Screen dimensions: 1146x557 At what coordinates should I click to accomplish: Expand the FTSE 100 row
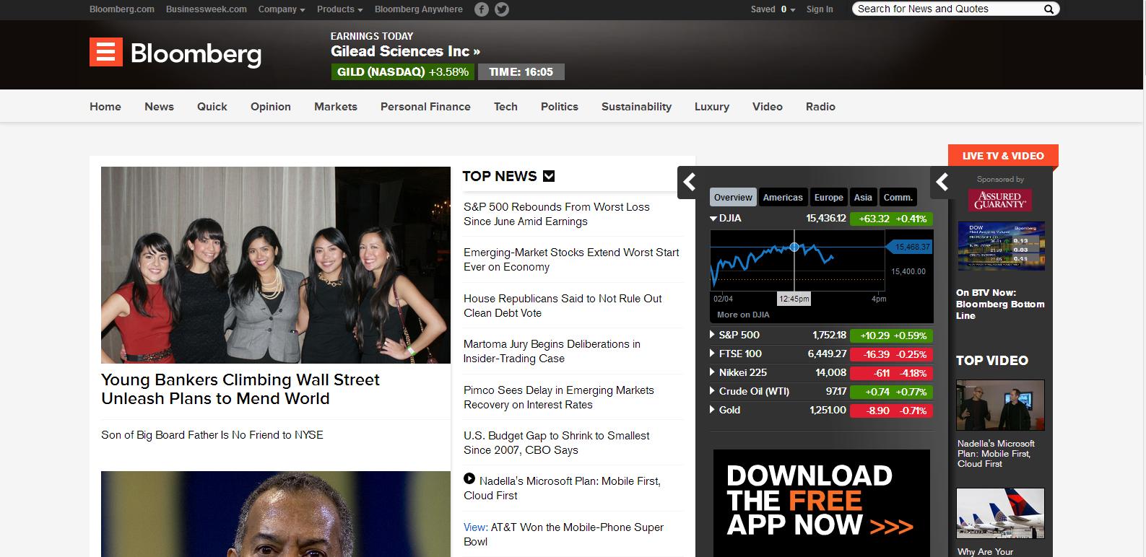[713, 354]
